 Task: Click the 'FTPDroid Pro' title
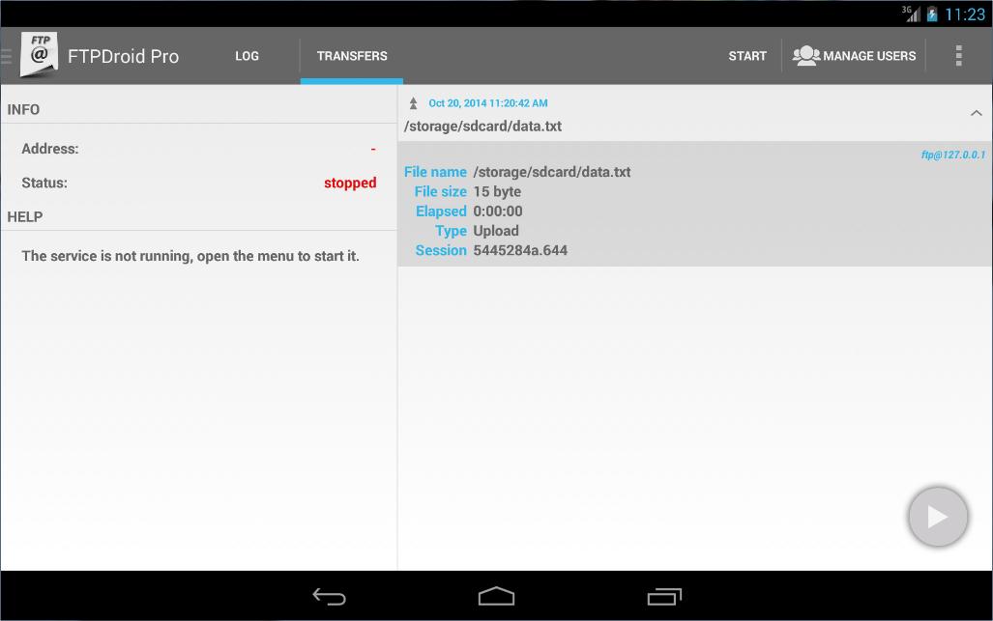(x=123, y=56)
